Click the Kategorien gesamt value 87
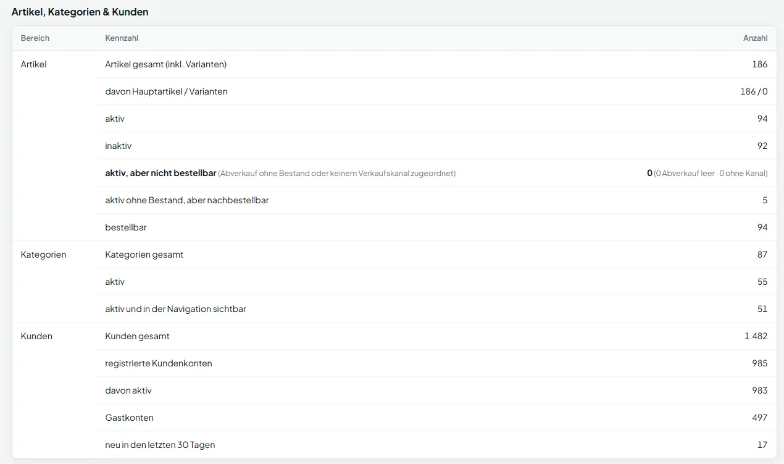 pos(762,255)
